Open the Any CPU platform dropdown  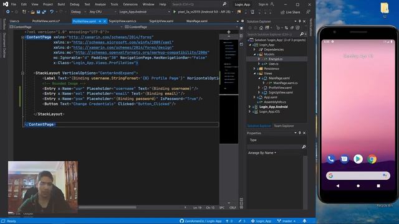pyautogui.click(x=102, y=12)
